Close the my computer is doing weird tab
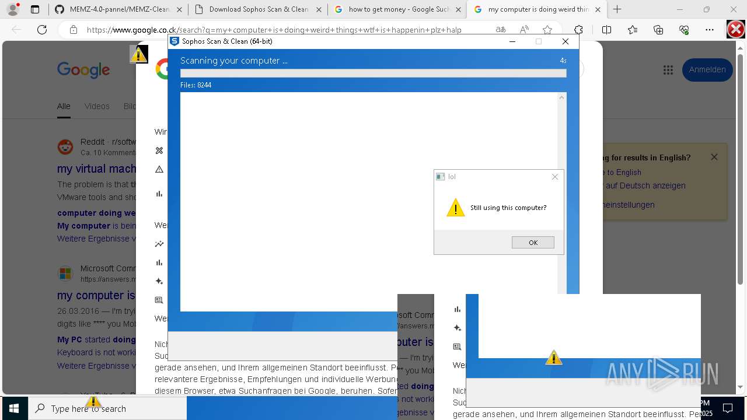Image resolution: width=747 pixels, height=420 pixels. tap(598, 9)
